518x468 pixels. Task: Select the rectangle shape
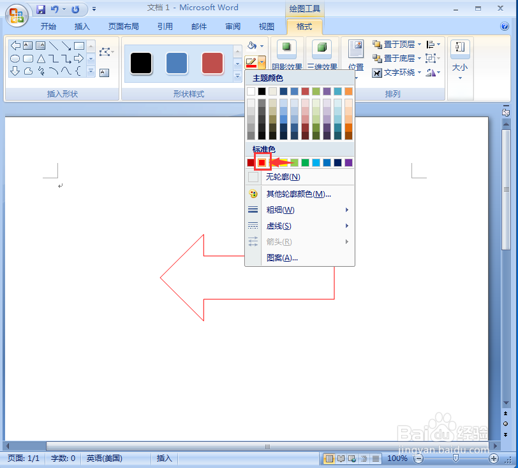pyautogui.click(x=79, y=45)
